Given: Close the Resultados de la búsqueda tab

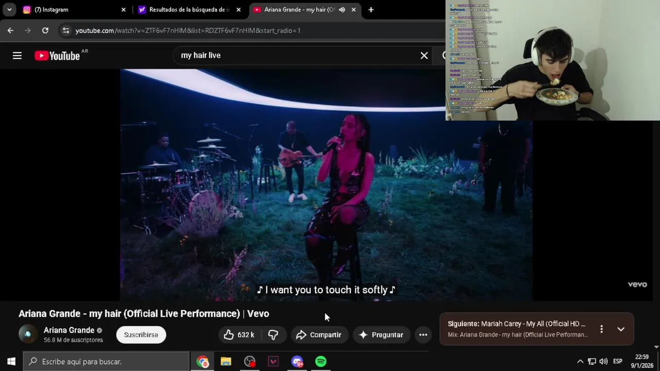Looking at the screenshot, I should click(238, 9).
